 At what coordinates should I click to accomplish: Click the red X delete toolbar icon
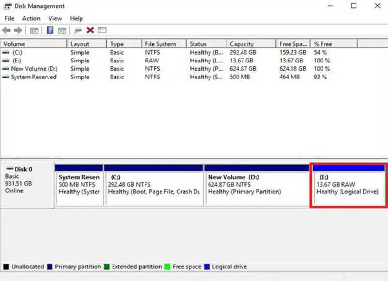90,31
